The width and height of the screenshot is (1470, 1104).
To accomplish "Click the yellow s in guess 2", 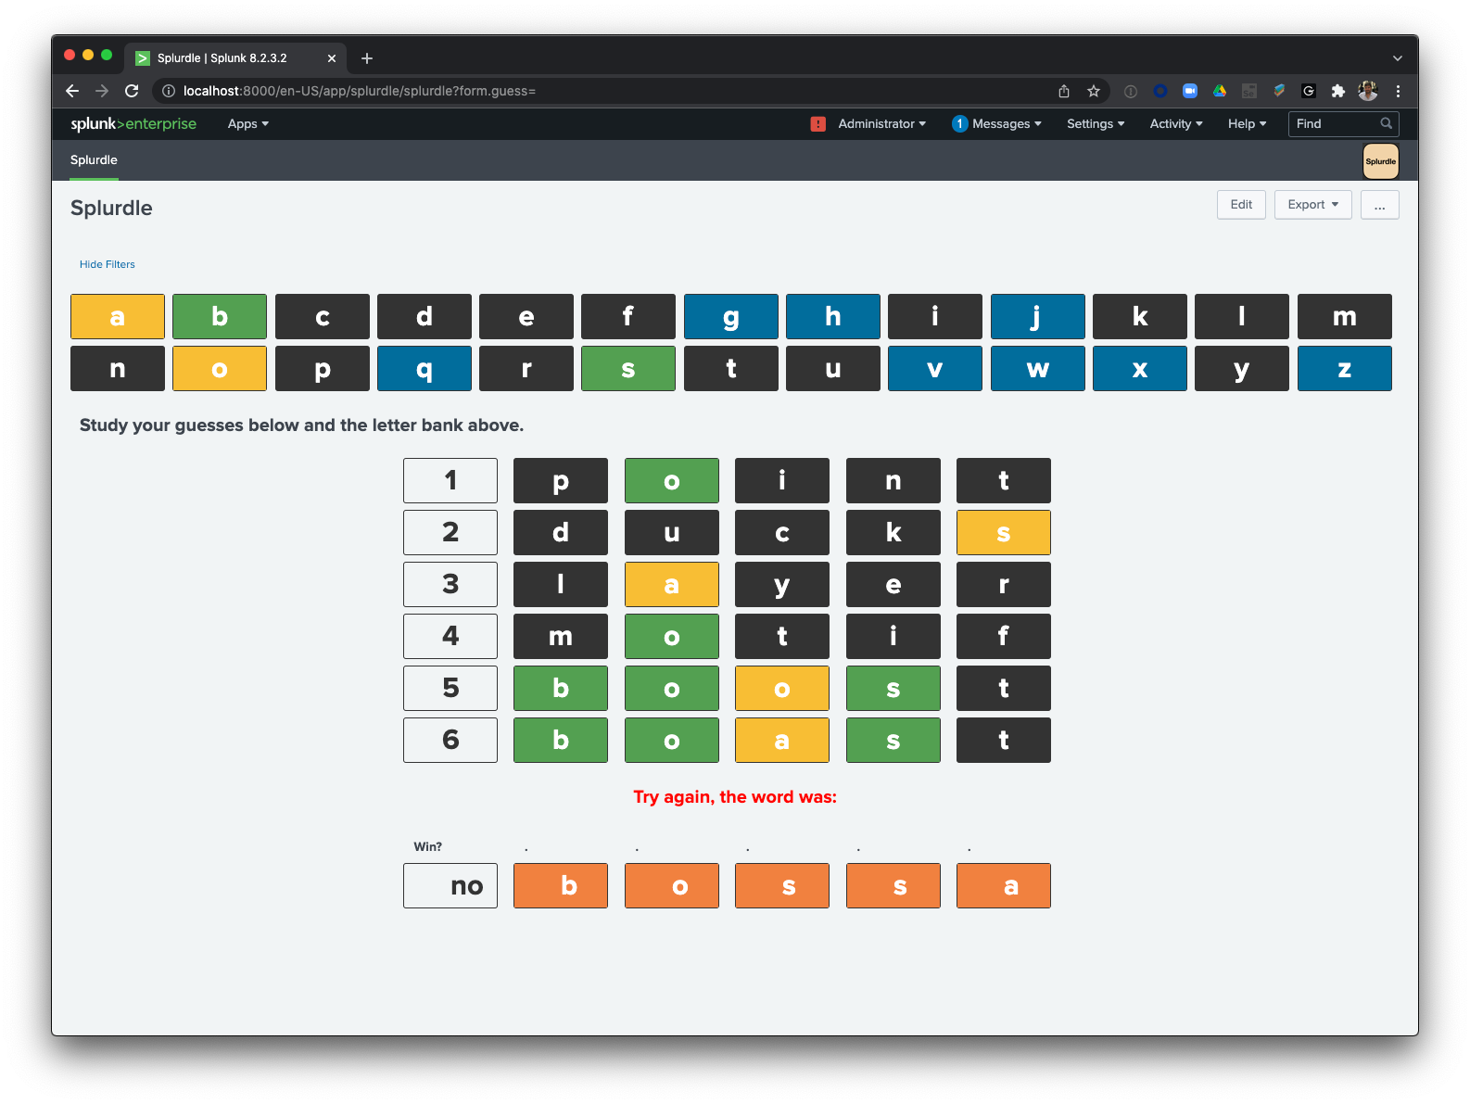I will (1004, 533).
